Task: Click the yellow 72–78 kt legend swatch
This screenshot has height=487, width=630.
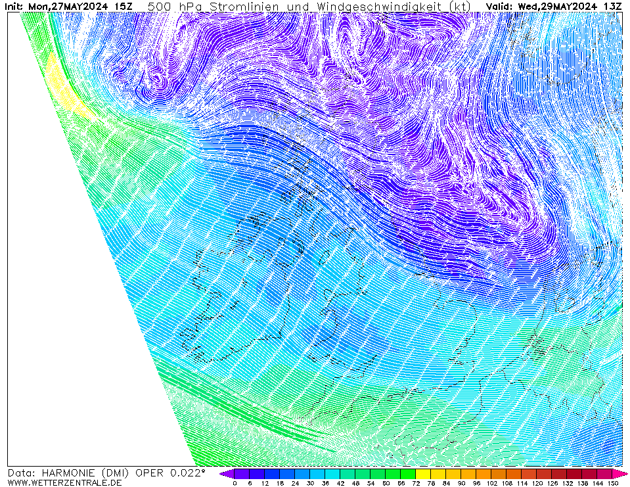Action: pyautogui.click(x=424, y=474)
